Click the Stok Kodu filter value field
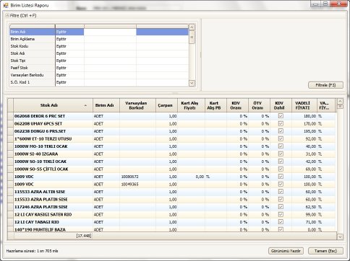Image resolution: width=350 pixels, height=261 pixels. point(110,46)
